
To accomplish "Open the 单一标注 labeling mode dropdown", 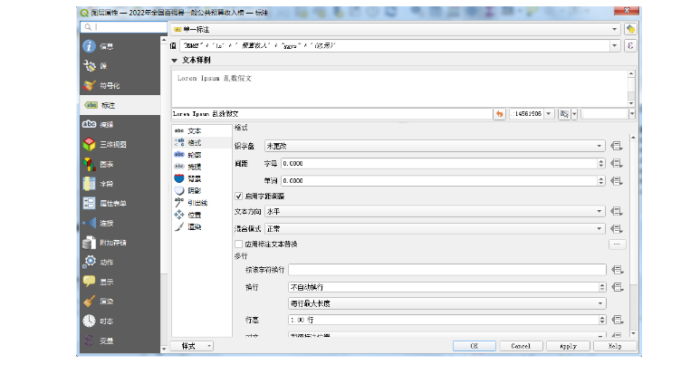I will coord(396,30).
